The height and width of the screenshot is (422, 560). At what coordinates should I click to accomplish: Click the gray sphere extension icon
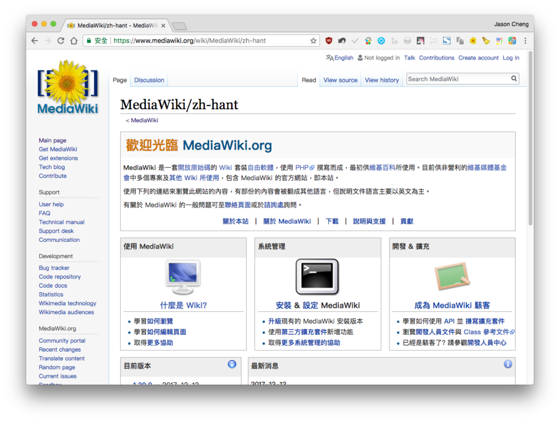coord(407,40)
